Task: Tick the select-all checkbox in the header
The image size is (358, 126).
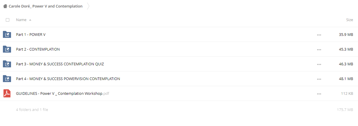Action: point(8,20)
